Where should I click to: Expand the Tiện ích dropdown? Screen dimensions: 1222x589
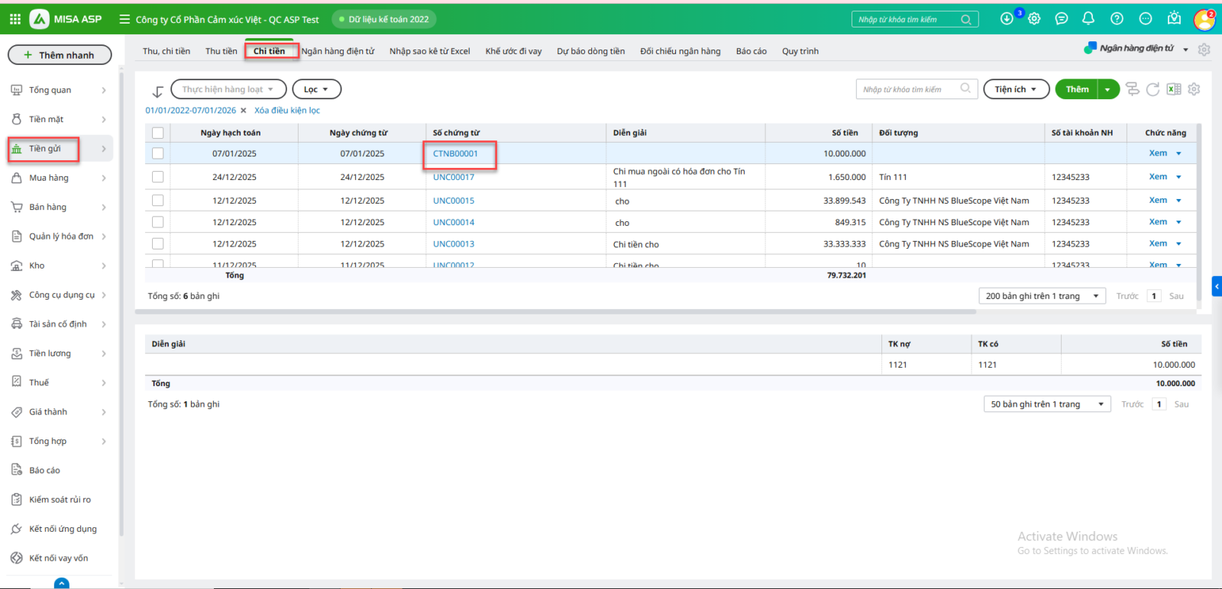(1015, 89)
